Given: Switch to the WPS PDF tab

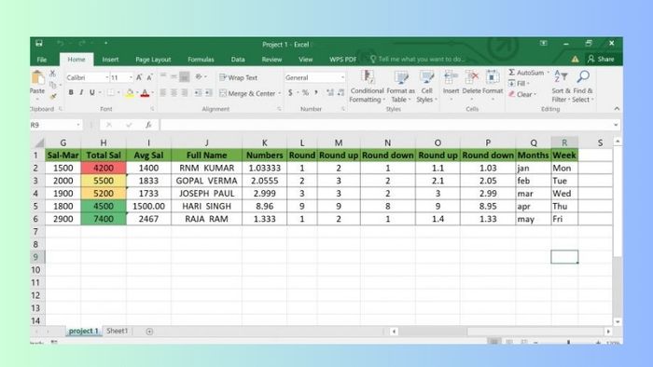Looking at the screenshot, I should pos(342,60).
